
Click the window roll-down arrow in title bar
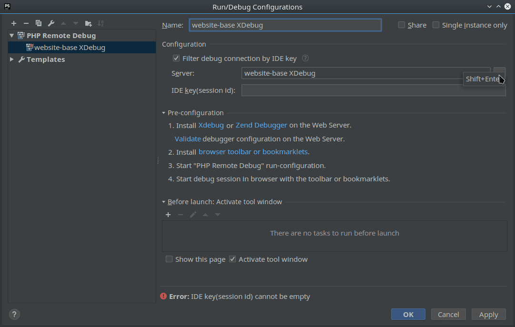click(489, 7)
